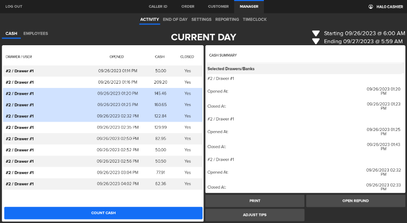407x223 pixels.
Task: Select the drawer opened at 04:02 PM
Action: tap(103, 184)
